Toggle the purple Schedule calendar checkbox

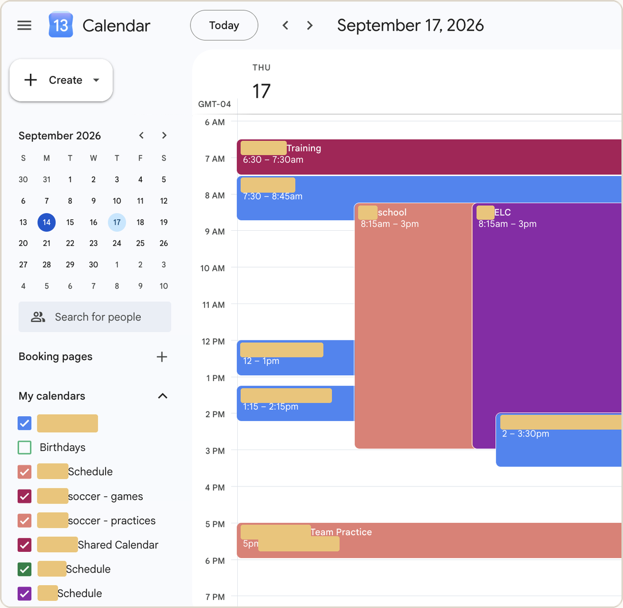24,593
